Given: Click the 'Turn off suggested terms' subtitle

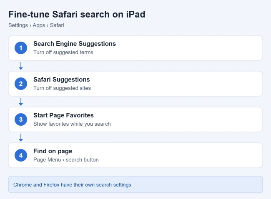Looking at the screenshot, I should (63, 52).
